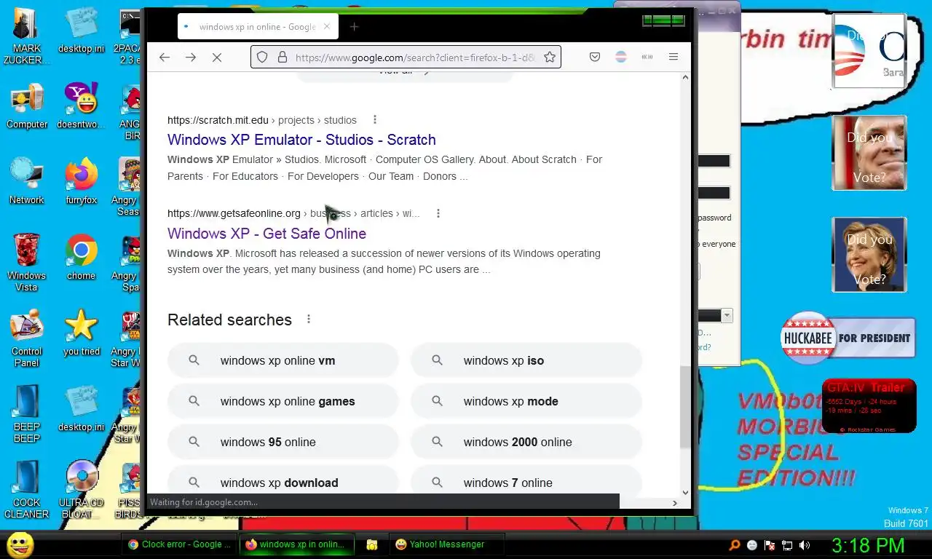Click the GTA:IV Trailer countdown gadget
Image resolution: width=932 pixels, height=559 pixels.
[x=869, y=406]
